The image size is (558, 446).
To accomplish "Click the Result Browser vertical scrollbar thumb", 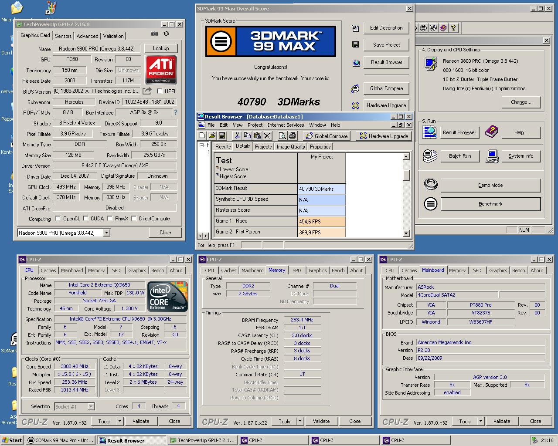I will (406, 175).
